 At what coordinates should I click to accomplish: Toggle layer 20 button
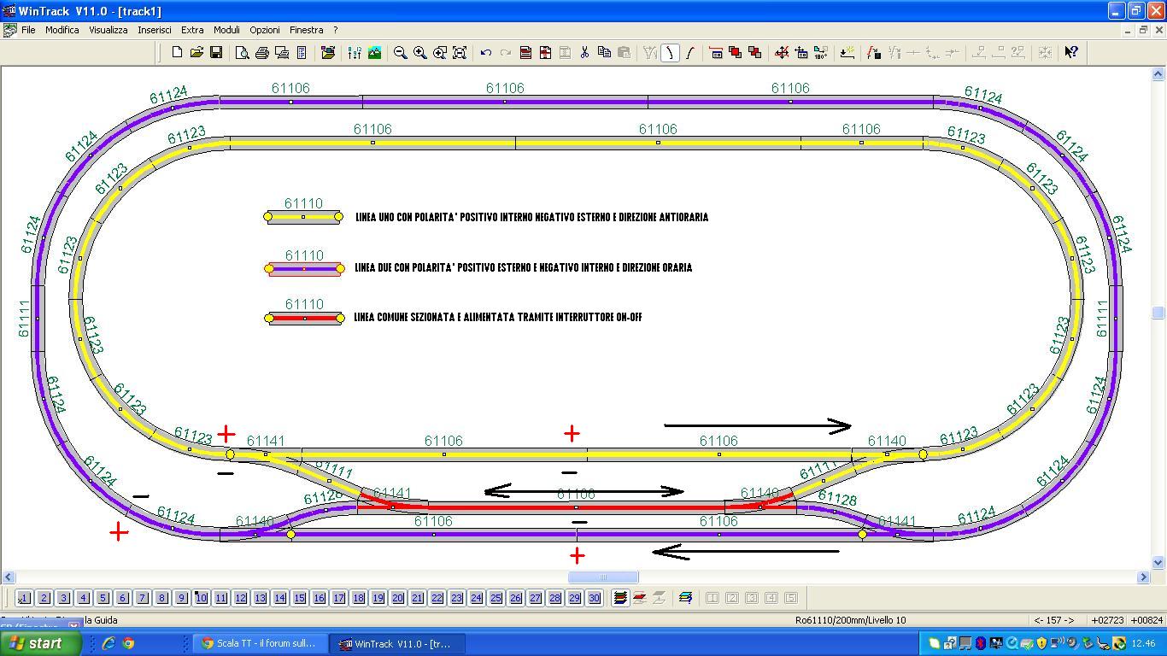(397, 598)
